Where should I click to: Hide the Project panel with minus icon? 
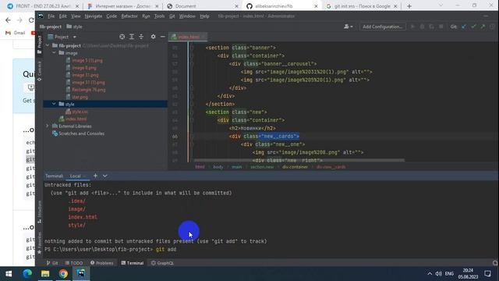pos(163,37)
